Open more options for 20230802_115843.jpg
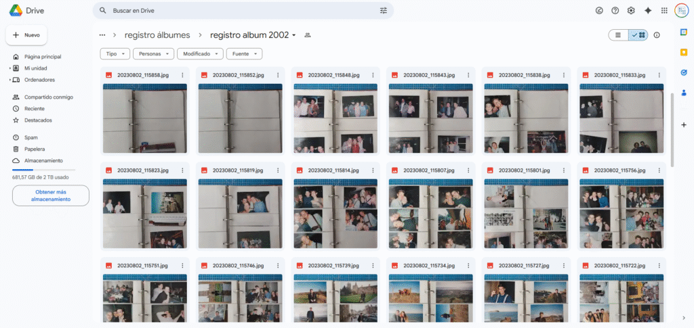This screenshot has height=328, width=694. [x=469, y=75]
